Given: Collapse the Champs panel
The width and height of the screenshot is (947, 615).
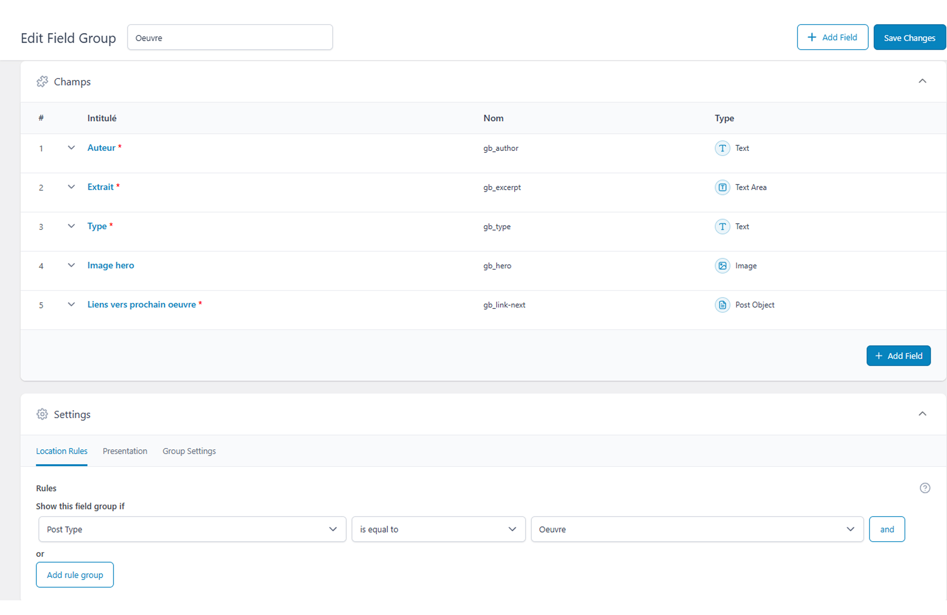Looking at the screenshot, I should (922, 81).
